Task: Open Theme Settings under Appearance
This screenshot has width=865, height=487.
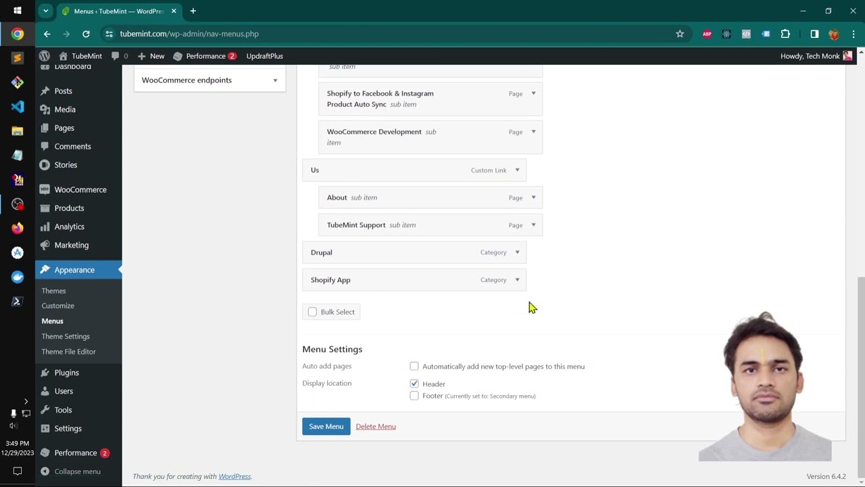Action: [x=66, y=336]
